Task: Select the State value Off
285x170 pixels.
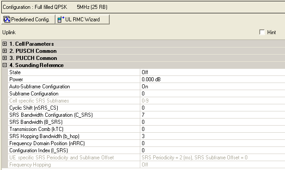Action: point(213,72)
